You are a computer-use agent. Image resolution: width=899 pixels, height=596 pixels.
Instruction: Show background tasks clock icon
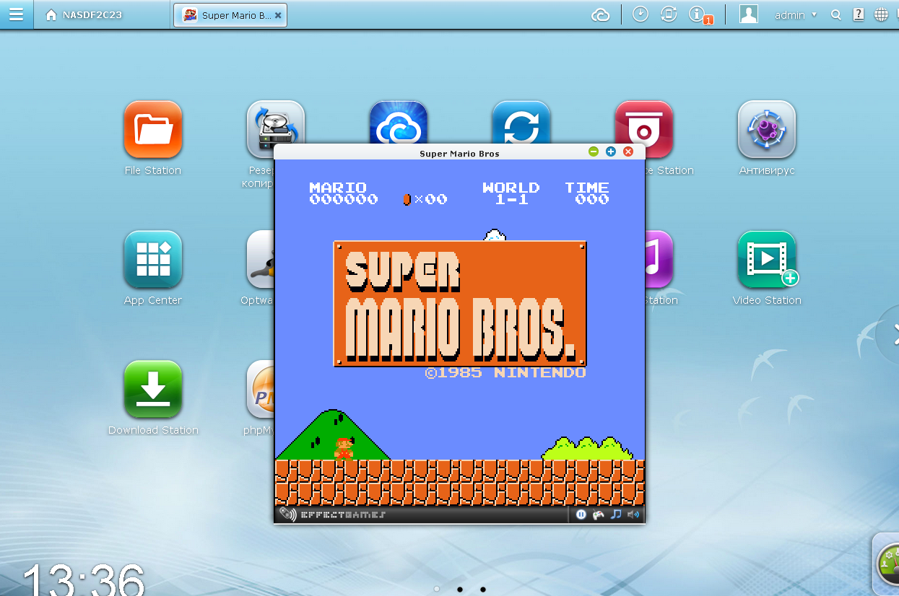pyautogui.click(x=640, y=14)
